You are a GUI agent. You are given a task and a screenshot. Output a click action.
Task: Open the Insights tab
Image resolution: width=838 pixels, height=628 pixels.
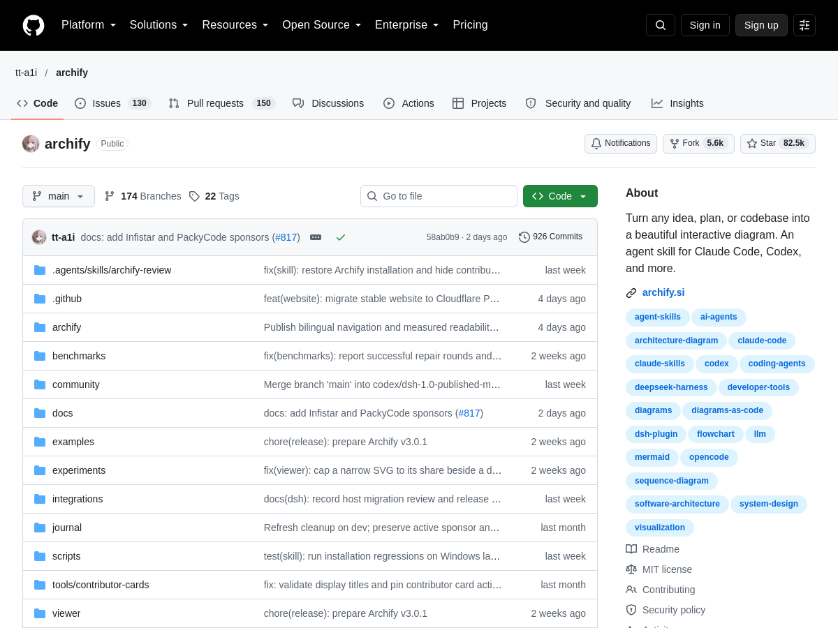[x=677, y=103]
